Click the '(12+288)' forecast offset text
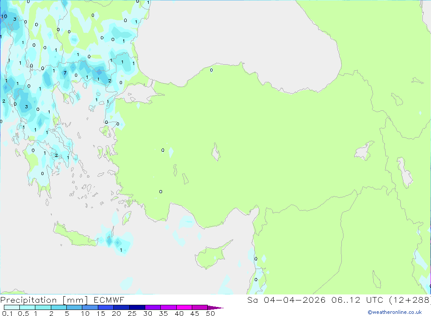Viewport: 431px width, 316px height. (410, 300)
